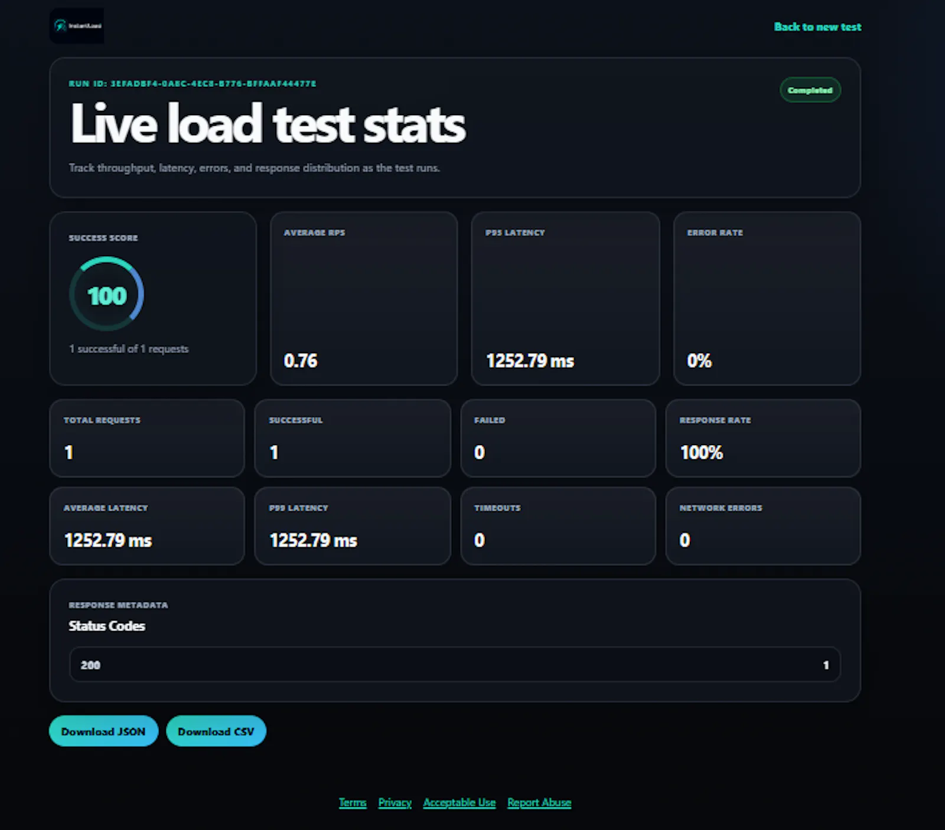Click the Status Codes heading
This screenshot has height=830, width=945.
point(107,626)
